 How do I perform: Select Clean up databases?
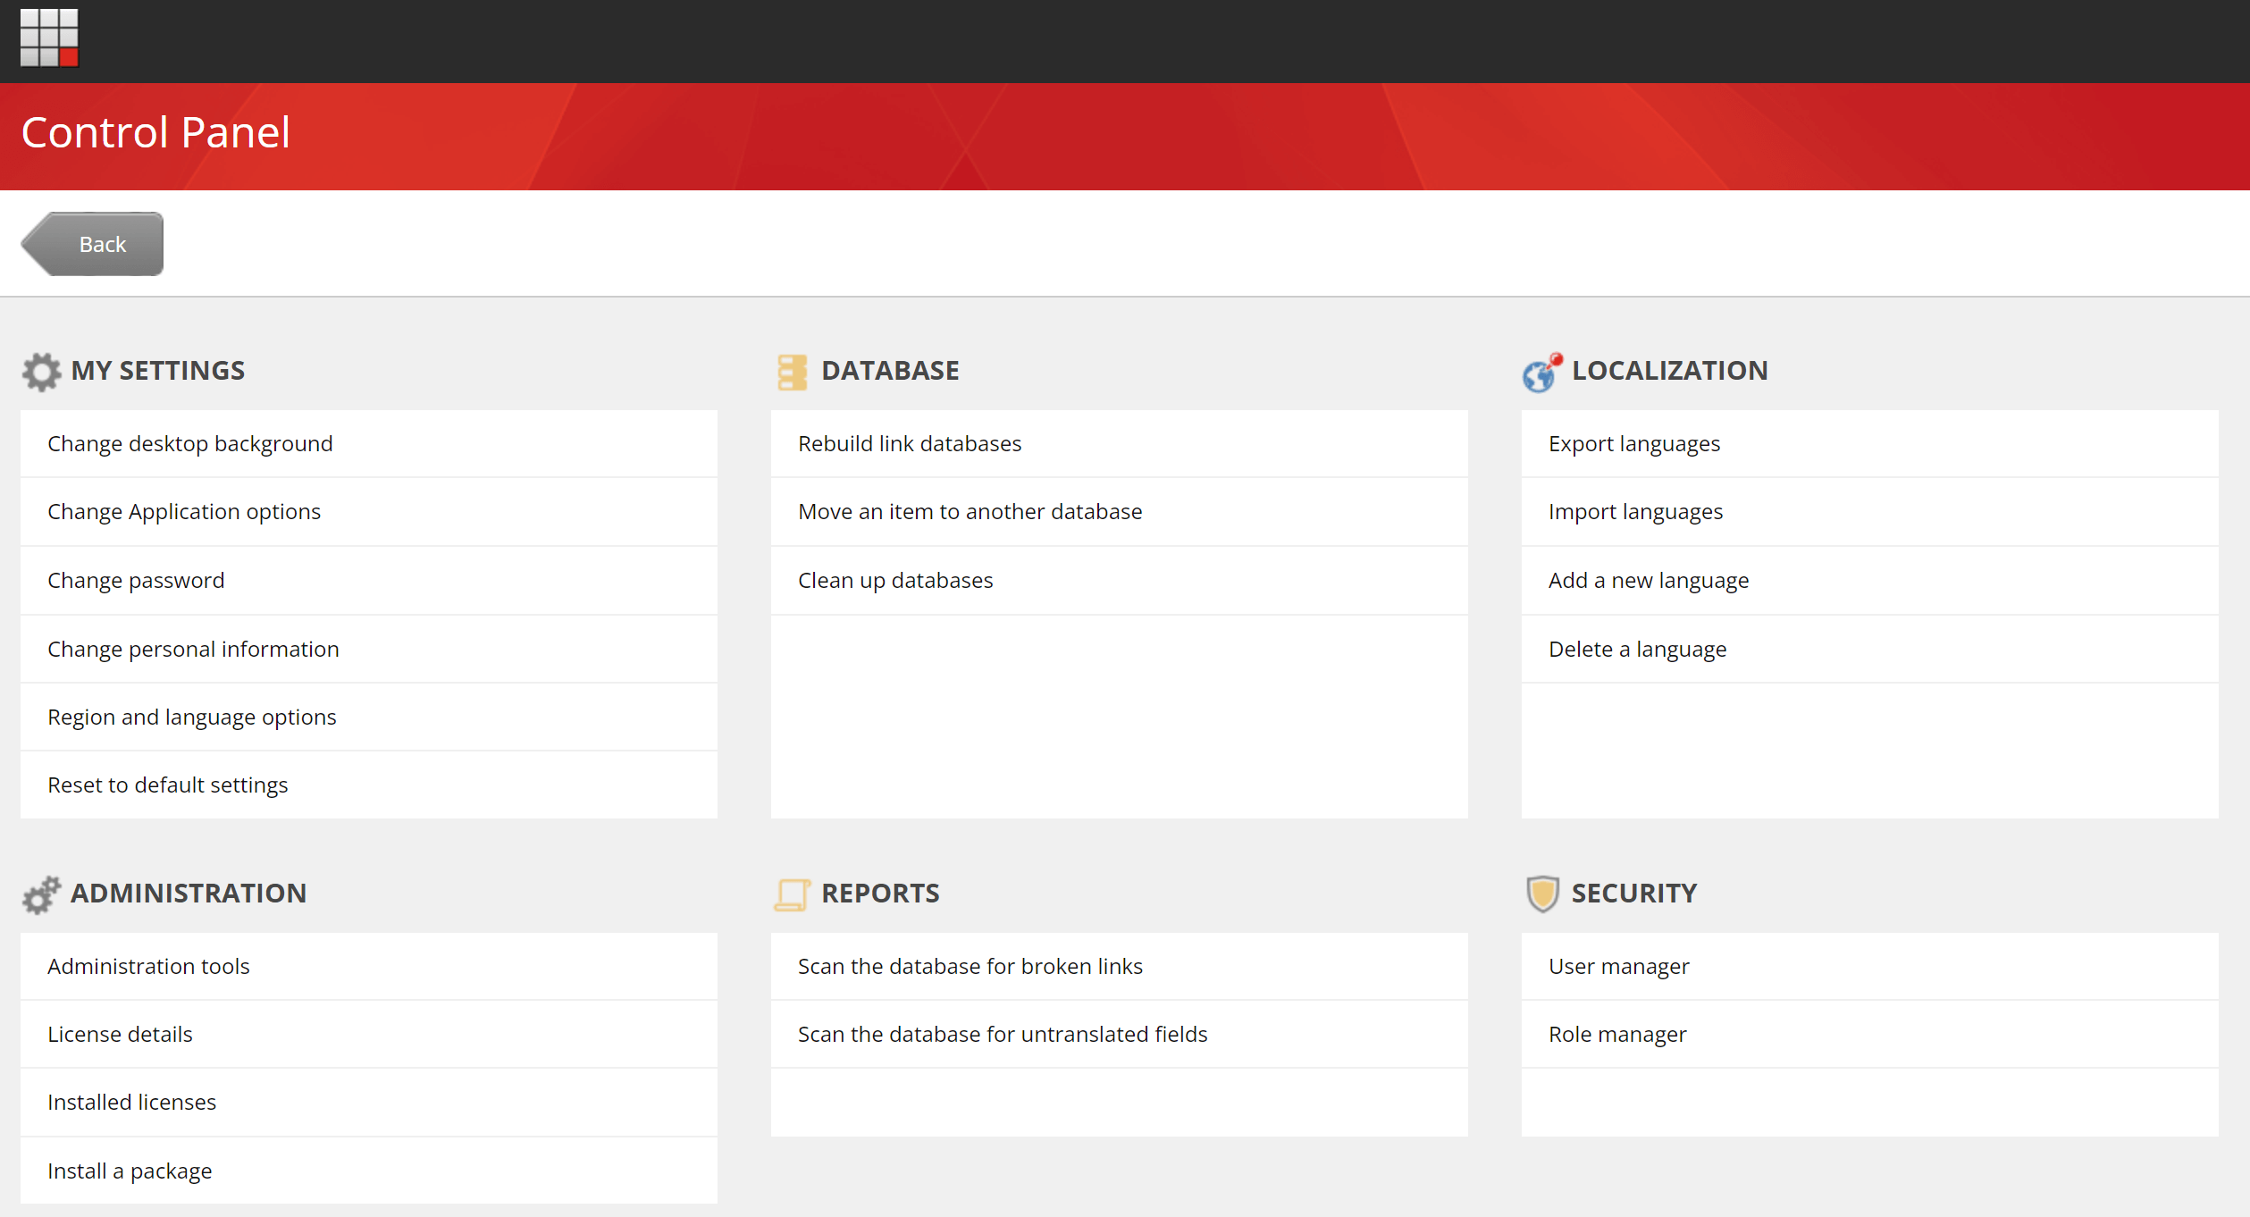pyautogui.click(x=894, y=581)
